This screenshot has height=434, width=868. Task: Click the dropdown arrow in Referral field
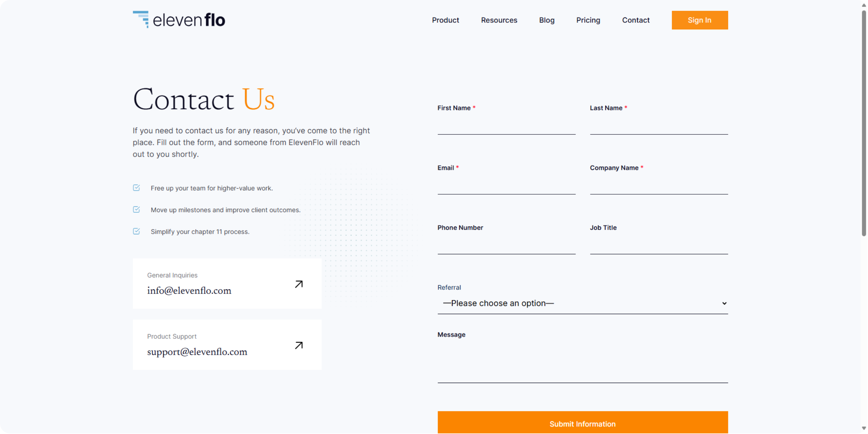724,303
